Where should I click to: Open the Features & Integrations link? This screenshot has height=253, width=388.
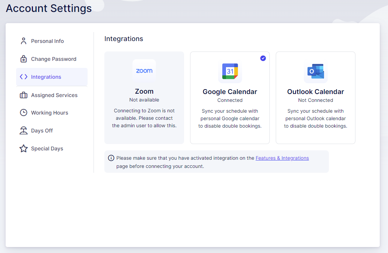[282, 158]
